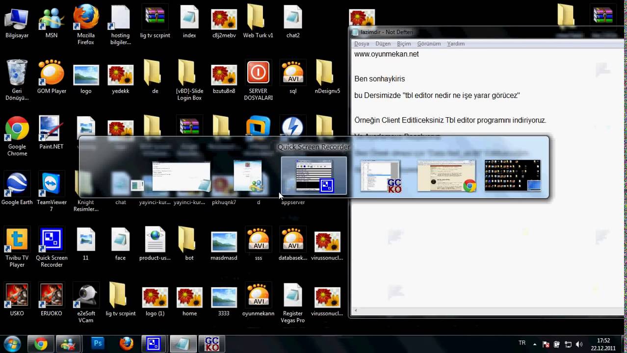The image size is (627, 353).
Task: Launch Quick Screen Recorder desktop shortcut
Action: tap(52, 247)
